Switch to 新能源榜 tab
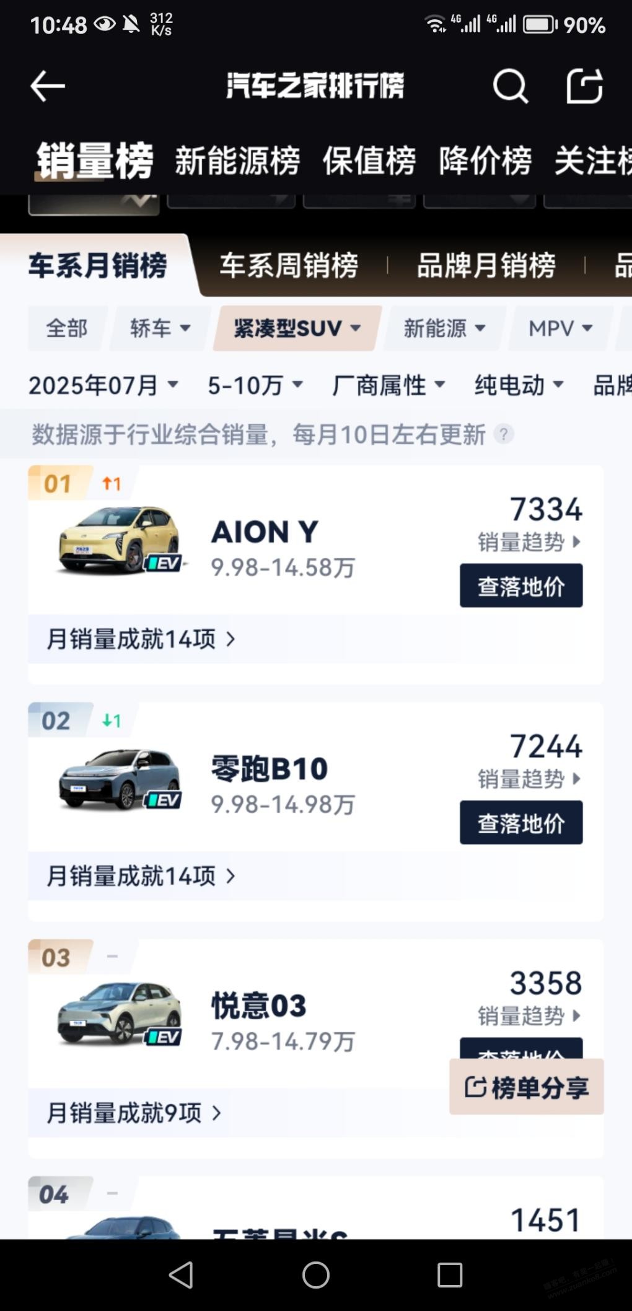Screen dimensions: 632x1311 click(x=237, y=161)
